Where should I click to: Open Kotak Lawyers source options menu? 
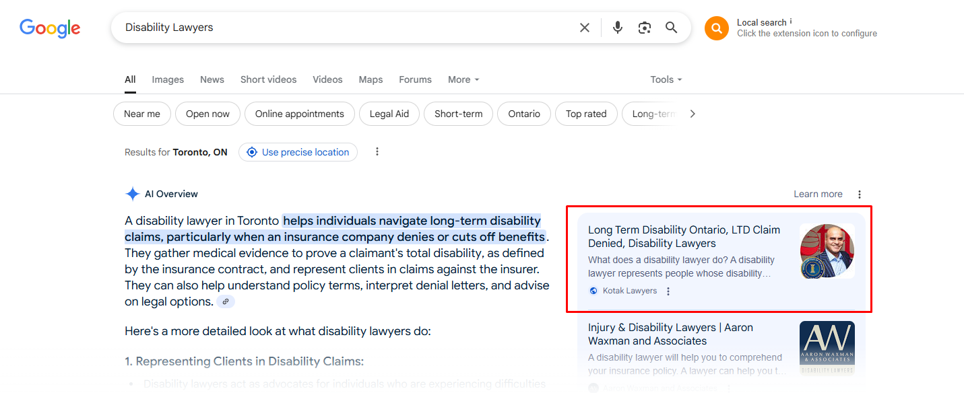click(x=668, y=291)
